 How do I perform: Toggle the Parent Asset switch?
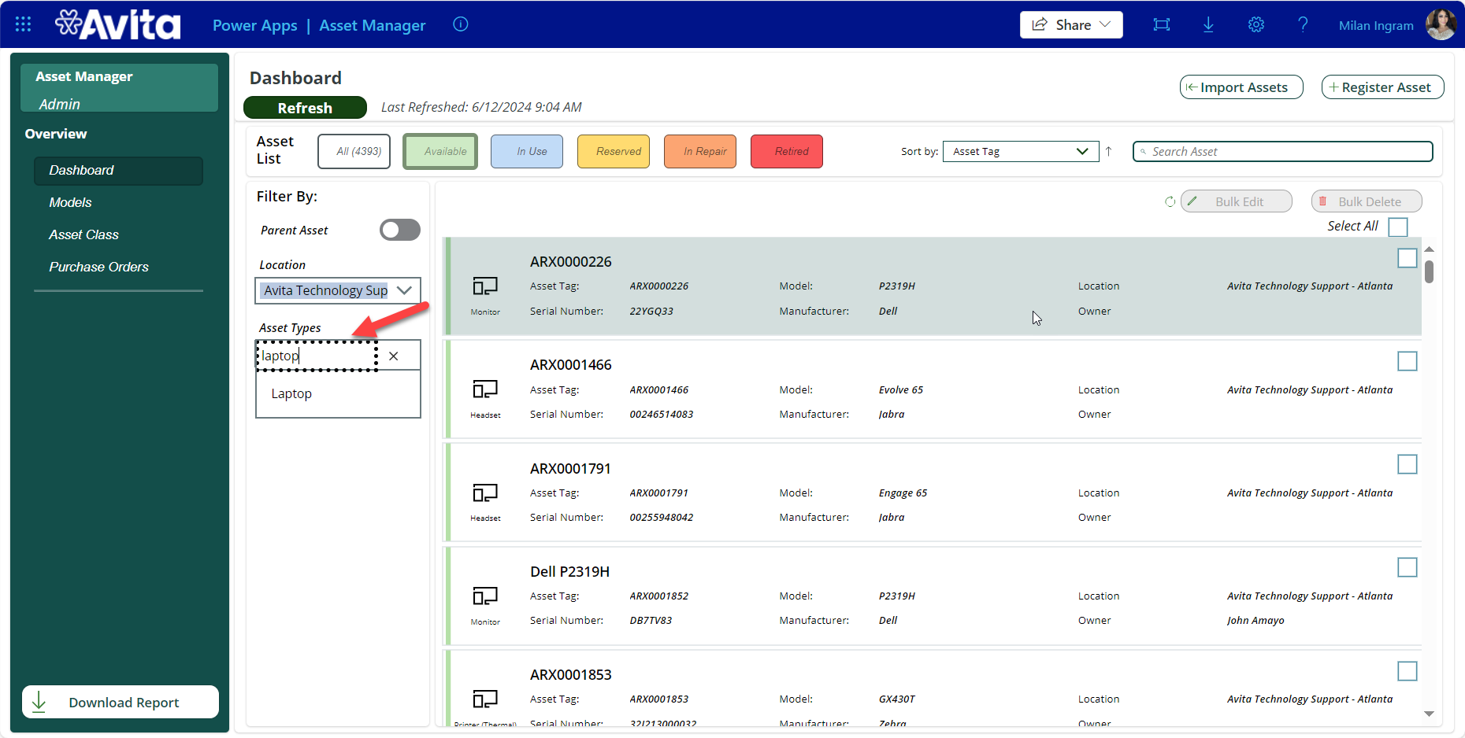click(400, 230)
